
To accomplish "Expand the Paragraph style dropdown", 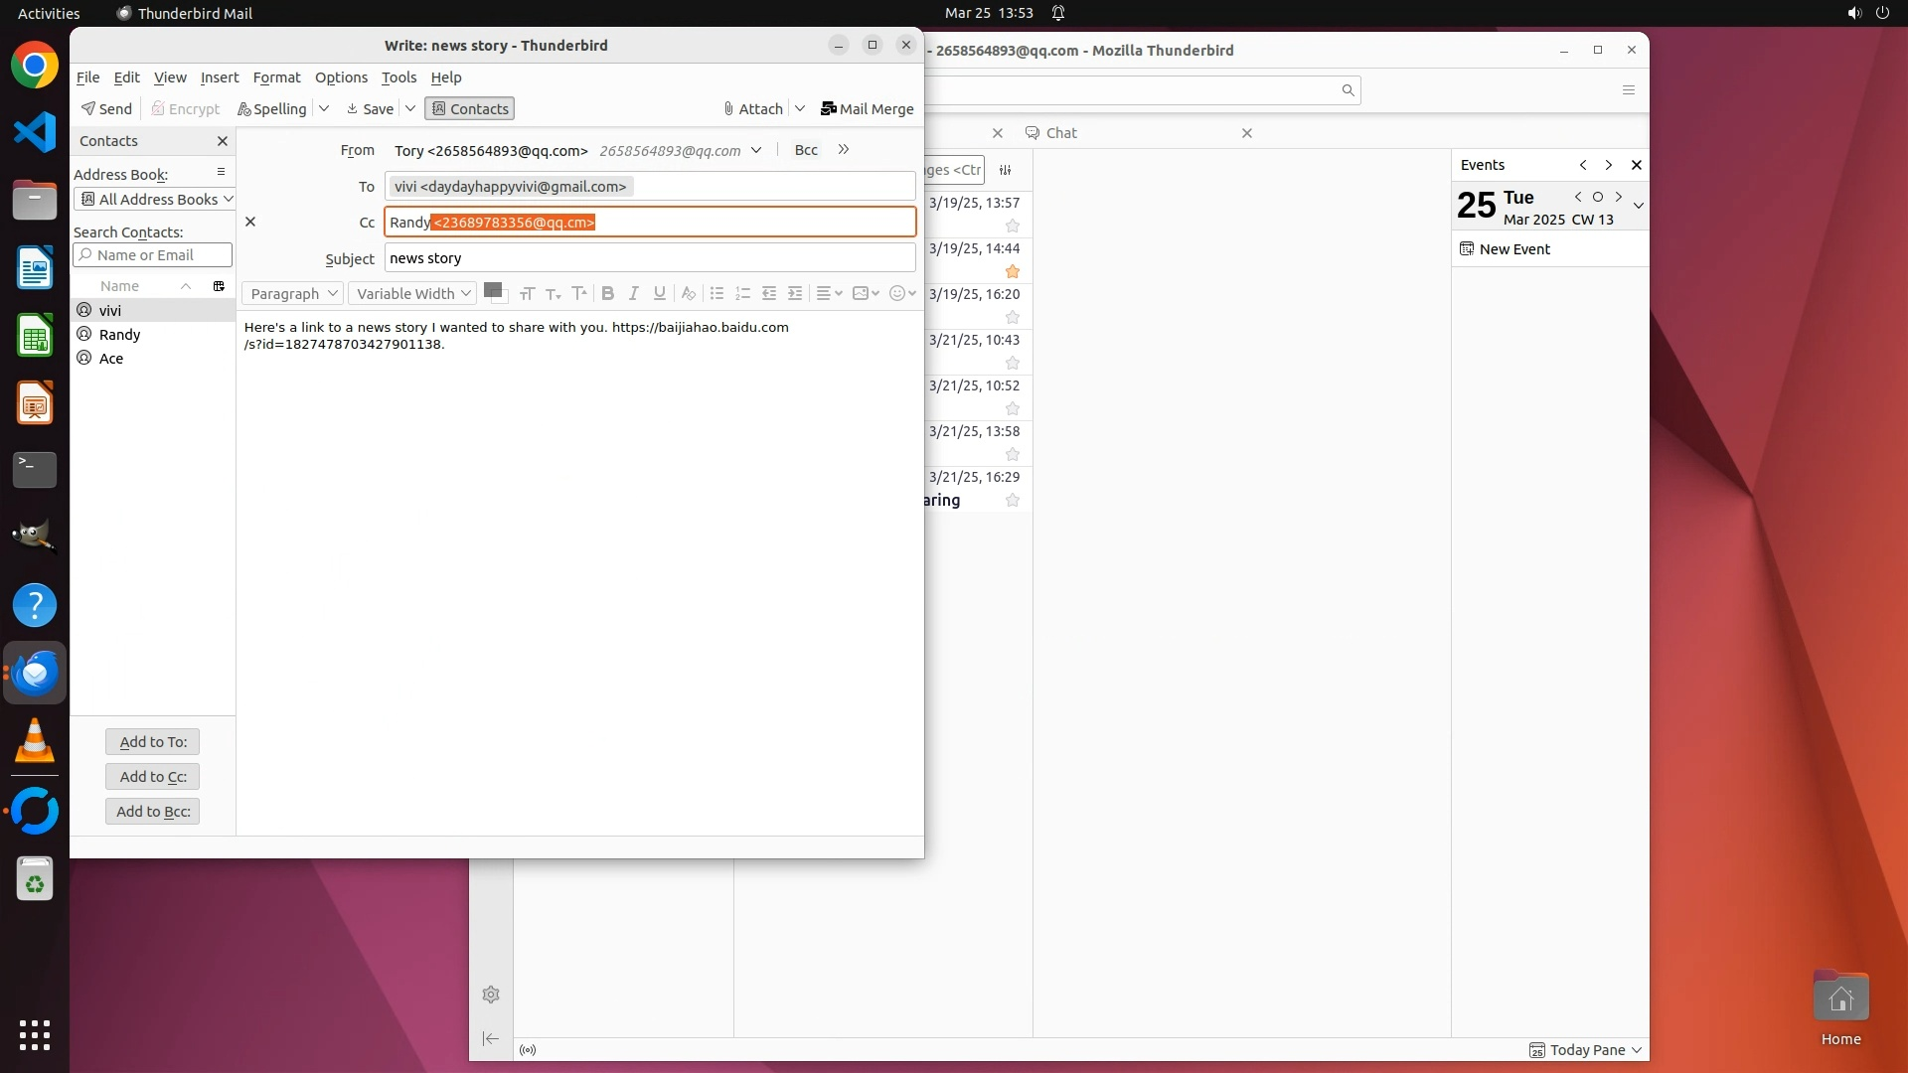I will (x=292, y=293).
